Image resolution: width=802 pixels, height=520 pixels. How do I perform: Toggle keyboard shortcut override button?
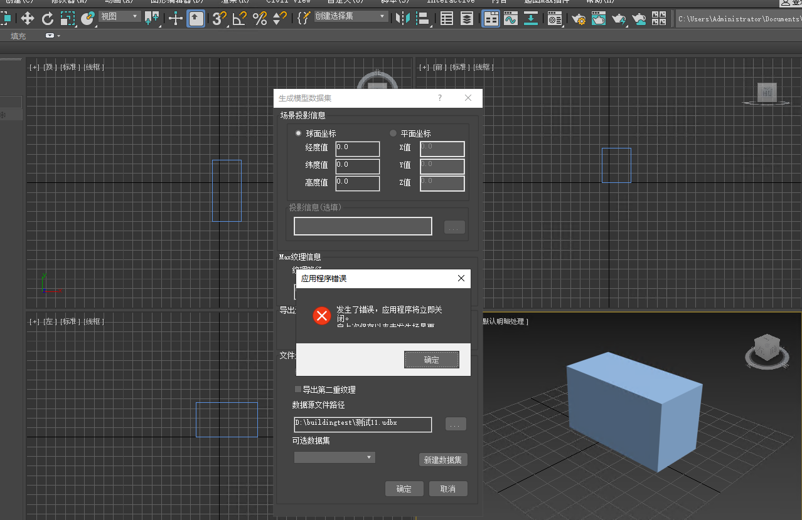pyautogui.click(x=196, y=18)
